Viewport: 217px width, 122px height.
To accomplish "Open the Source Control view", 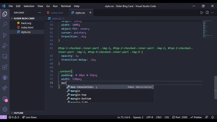I will [x=5, y=35].
